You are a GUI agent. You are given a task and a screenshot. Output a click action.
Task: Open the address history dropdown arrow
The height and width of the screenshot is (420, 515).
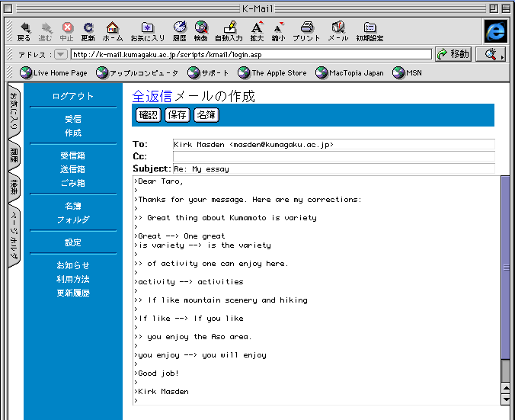tap(61, 54)
